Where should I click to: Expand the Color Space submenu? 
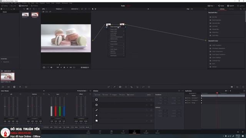(116, 49)
